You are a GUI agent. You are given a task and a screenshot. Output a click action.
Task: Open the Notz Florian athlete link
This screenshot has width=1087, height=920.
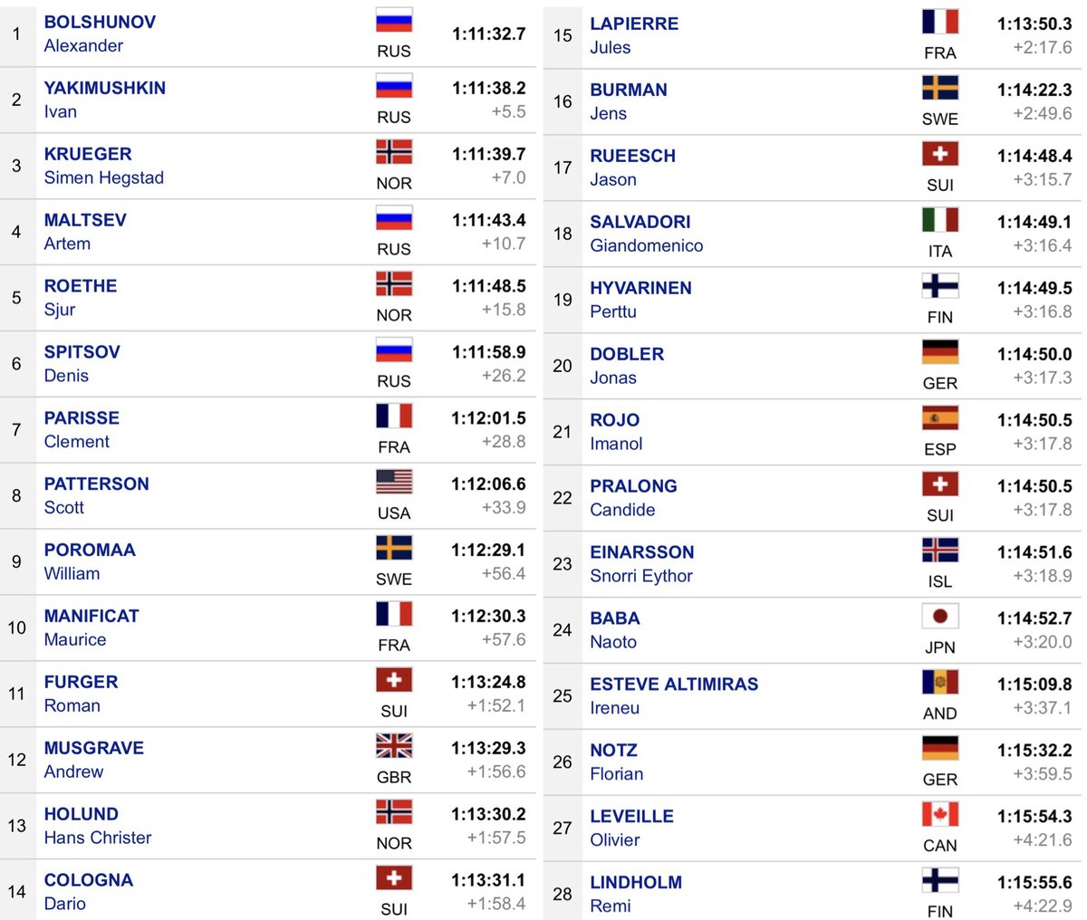(617, 762)
